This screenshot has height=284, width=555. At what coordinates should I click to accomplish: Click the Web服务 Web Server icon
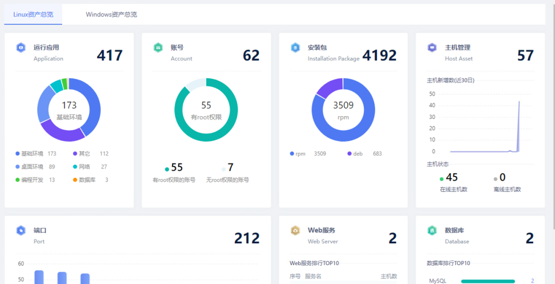pos(295,230)
